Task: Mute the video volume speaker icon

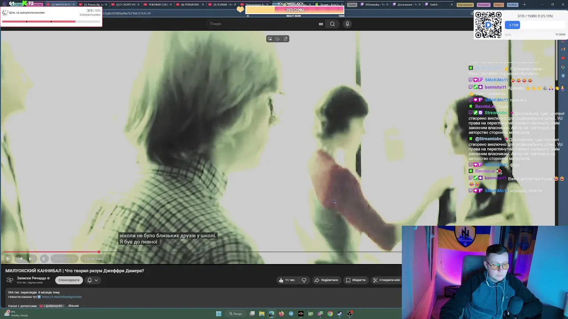Action: pyautogui.click(x=44, y=258)
